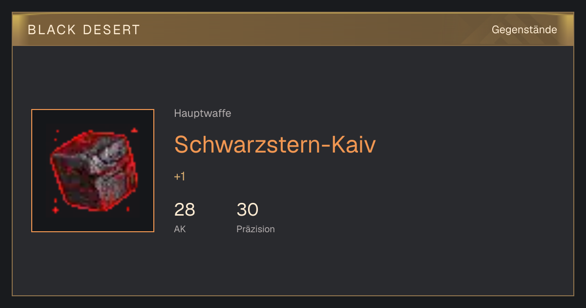Viewport: 586px width, 308px height.
Task: Click the red sparkle at icon's upper right
Action: [x=134, y=131]
